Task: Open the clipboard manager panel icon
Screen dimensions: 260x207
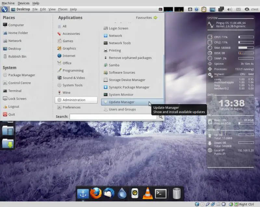Action: pyautogui.click(x=204, y=9)
